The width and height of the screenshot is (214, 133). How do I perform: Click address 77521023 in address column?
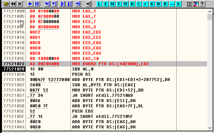coord(14,64)
